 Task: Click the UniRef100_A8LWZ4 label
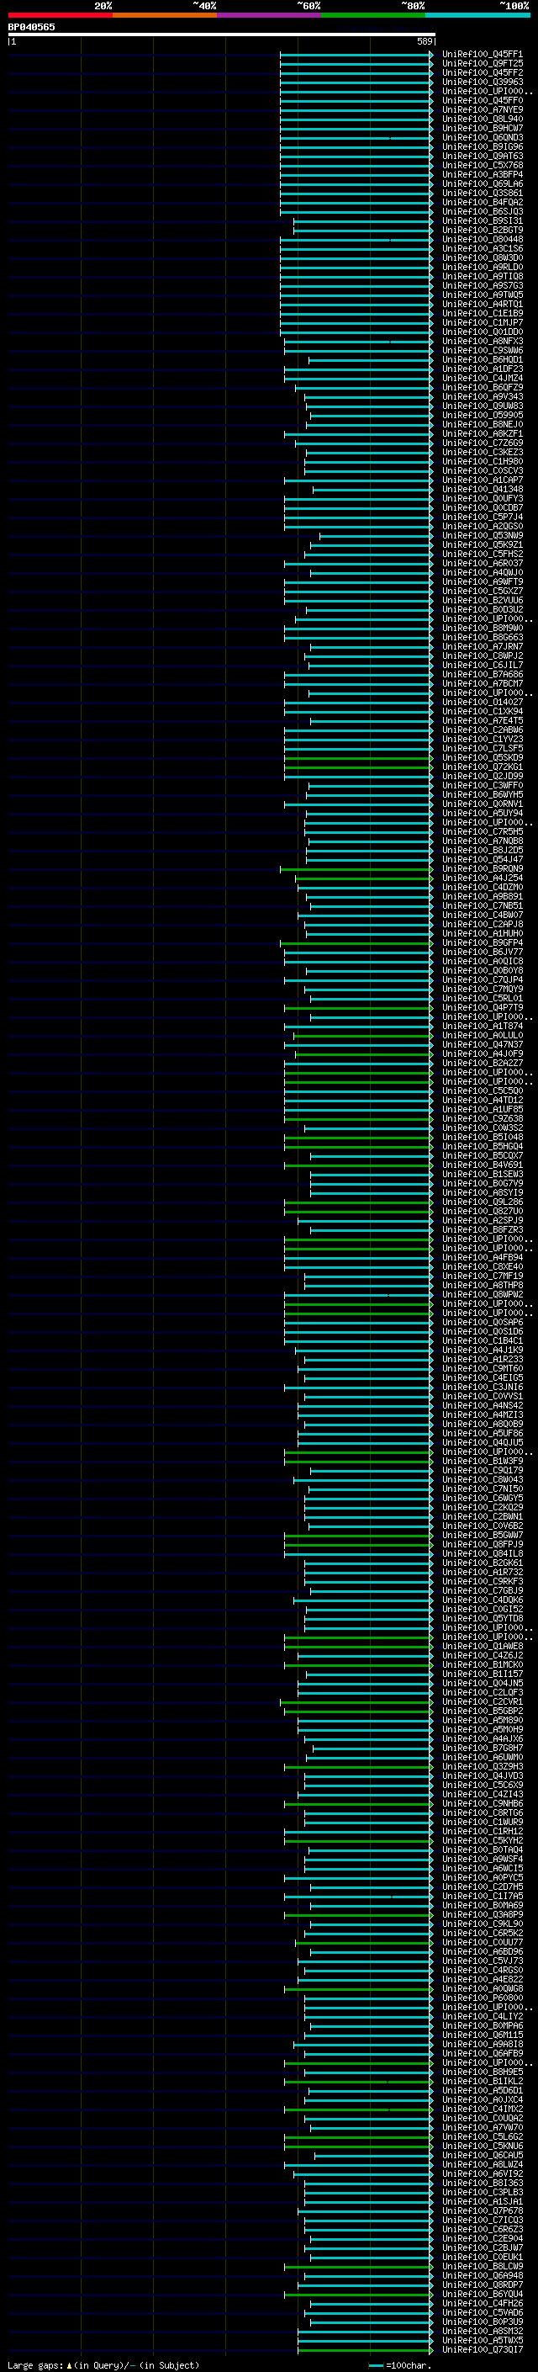(483, 2164)
